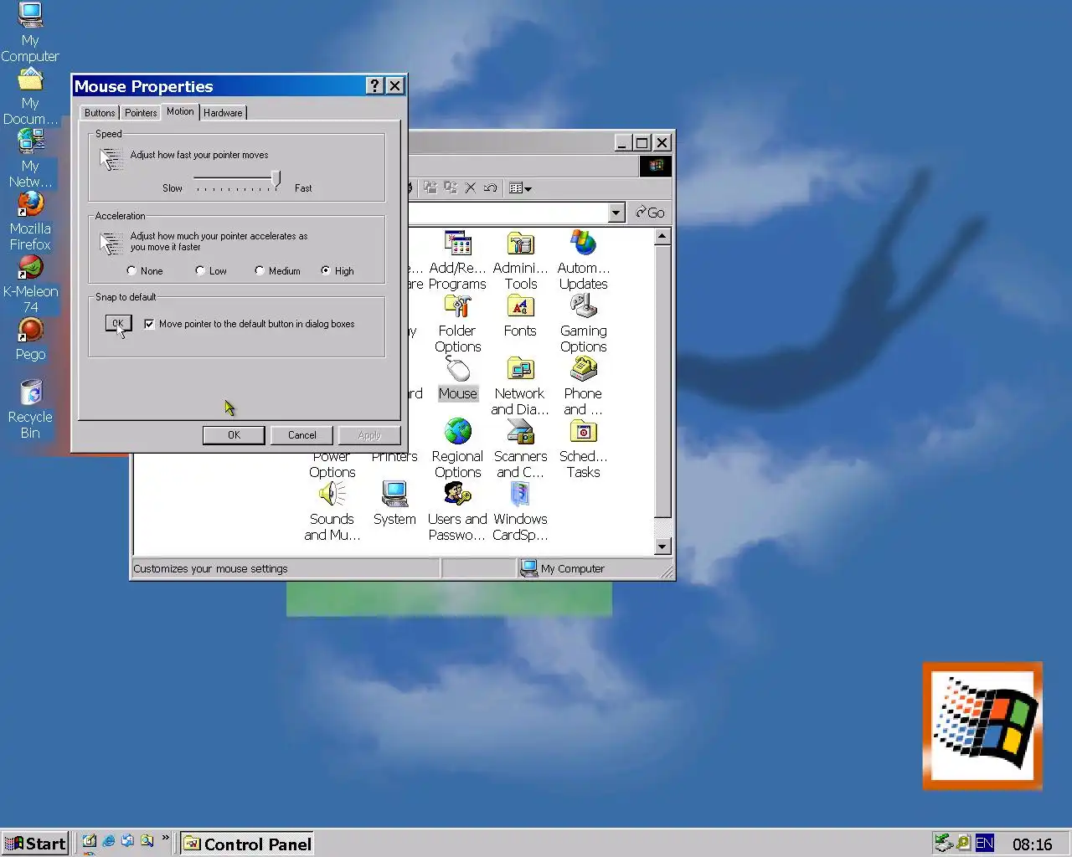The image size is (1072, 857).
Task: Click the taskbar clock showing 08:16
Action: pyautogui.click(x=1032, y=844)
